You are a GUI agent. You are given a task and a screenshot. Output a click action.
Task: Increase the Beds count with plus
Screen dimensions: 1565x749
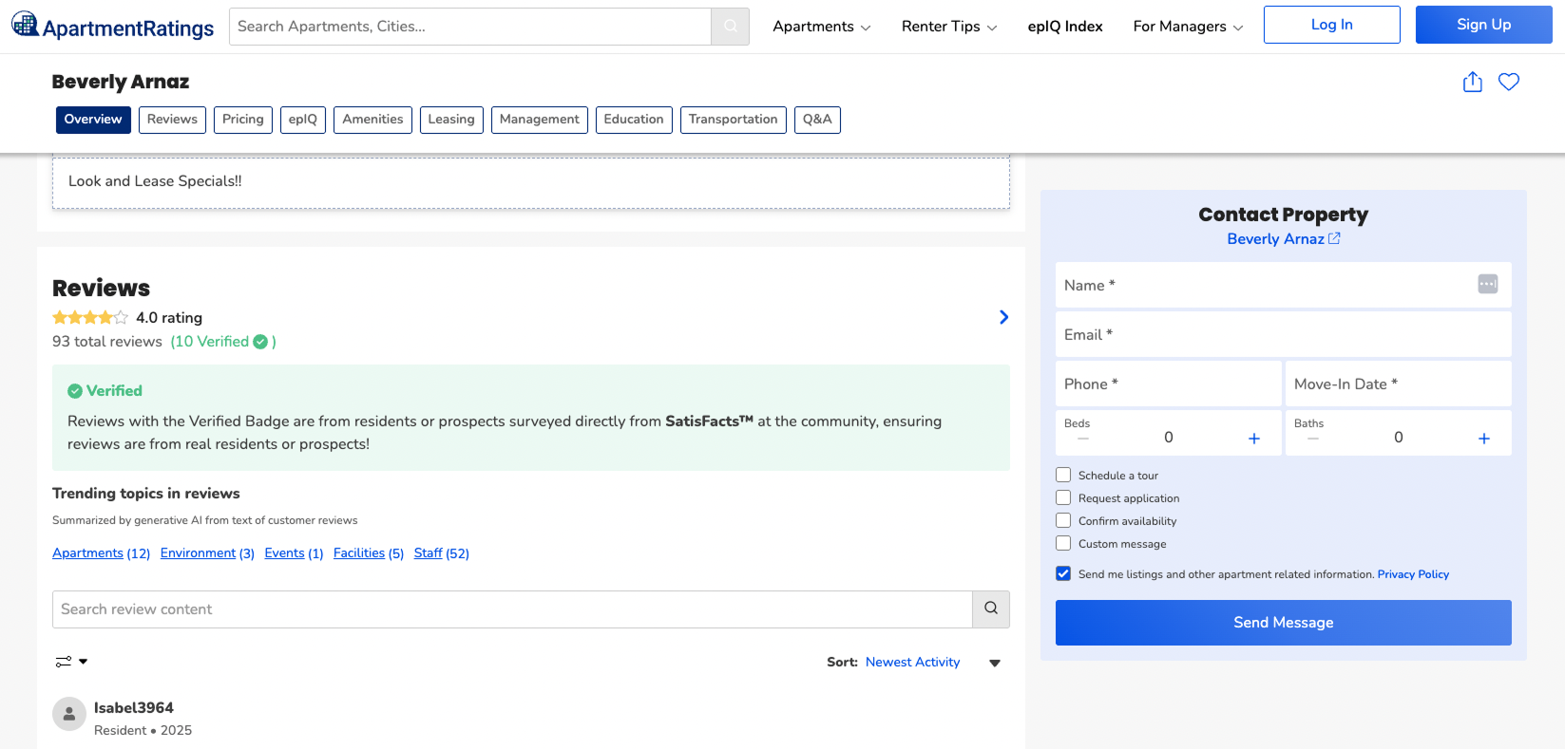point(1253,438)
